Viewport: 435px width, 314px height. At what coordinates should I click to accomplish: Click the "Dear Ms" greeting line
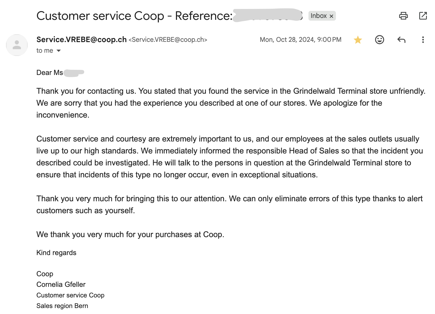[50, 73]
